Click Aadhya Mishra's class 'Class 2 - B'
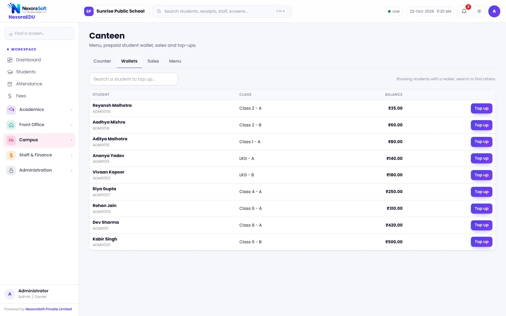Screen dimensions: 506x316 250,125
